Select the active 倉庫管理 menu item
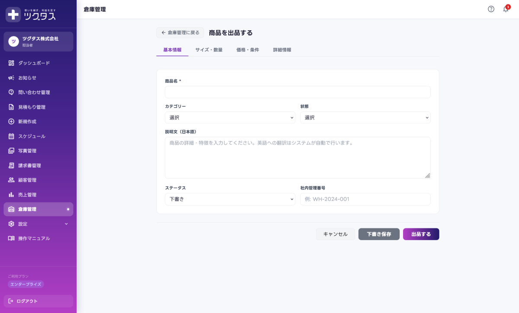 pos(38,209)
